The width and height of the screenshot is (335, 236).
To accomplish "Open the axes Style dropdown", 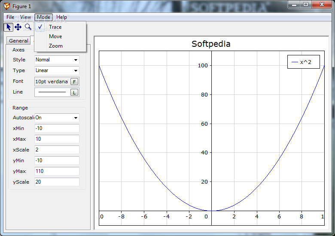I will [x=57, y=60].
